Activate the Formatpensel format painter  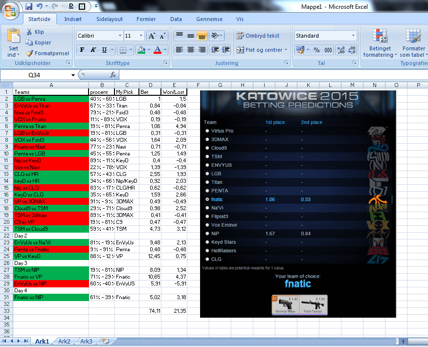(x=47, y=53)
